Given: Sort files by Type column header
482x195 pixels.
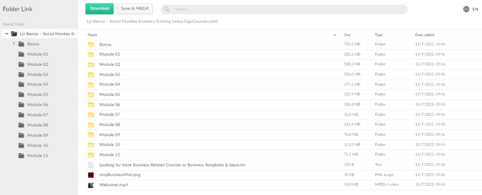Looking at the screenshot, I should (378, 35).
